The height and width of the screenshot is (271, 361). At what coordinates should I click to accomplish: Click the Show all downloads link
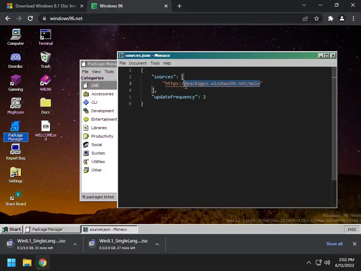(x=334, y=244)
